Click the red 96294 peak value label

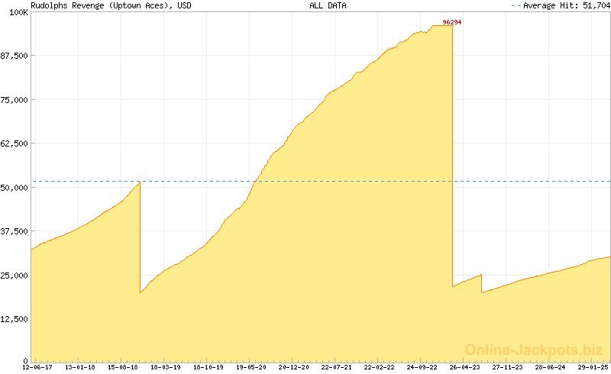tap(452, 22)
